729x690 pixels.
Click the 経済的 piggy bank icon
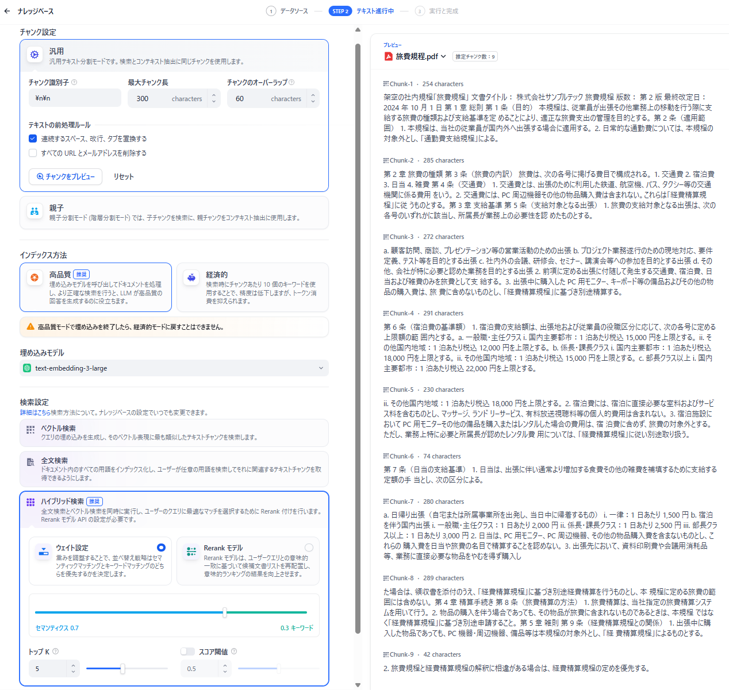point(191,277)
